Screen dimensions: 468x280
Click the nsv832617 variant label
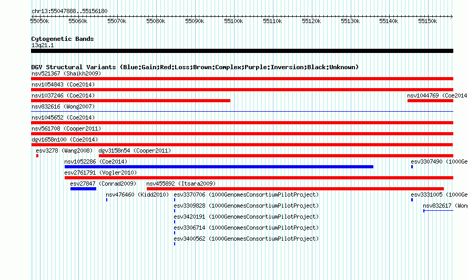(x=445, y=206)
